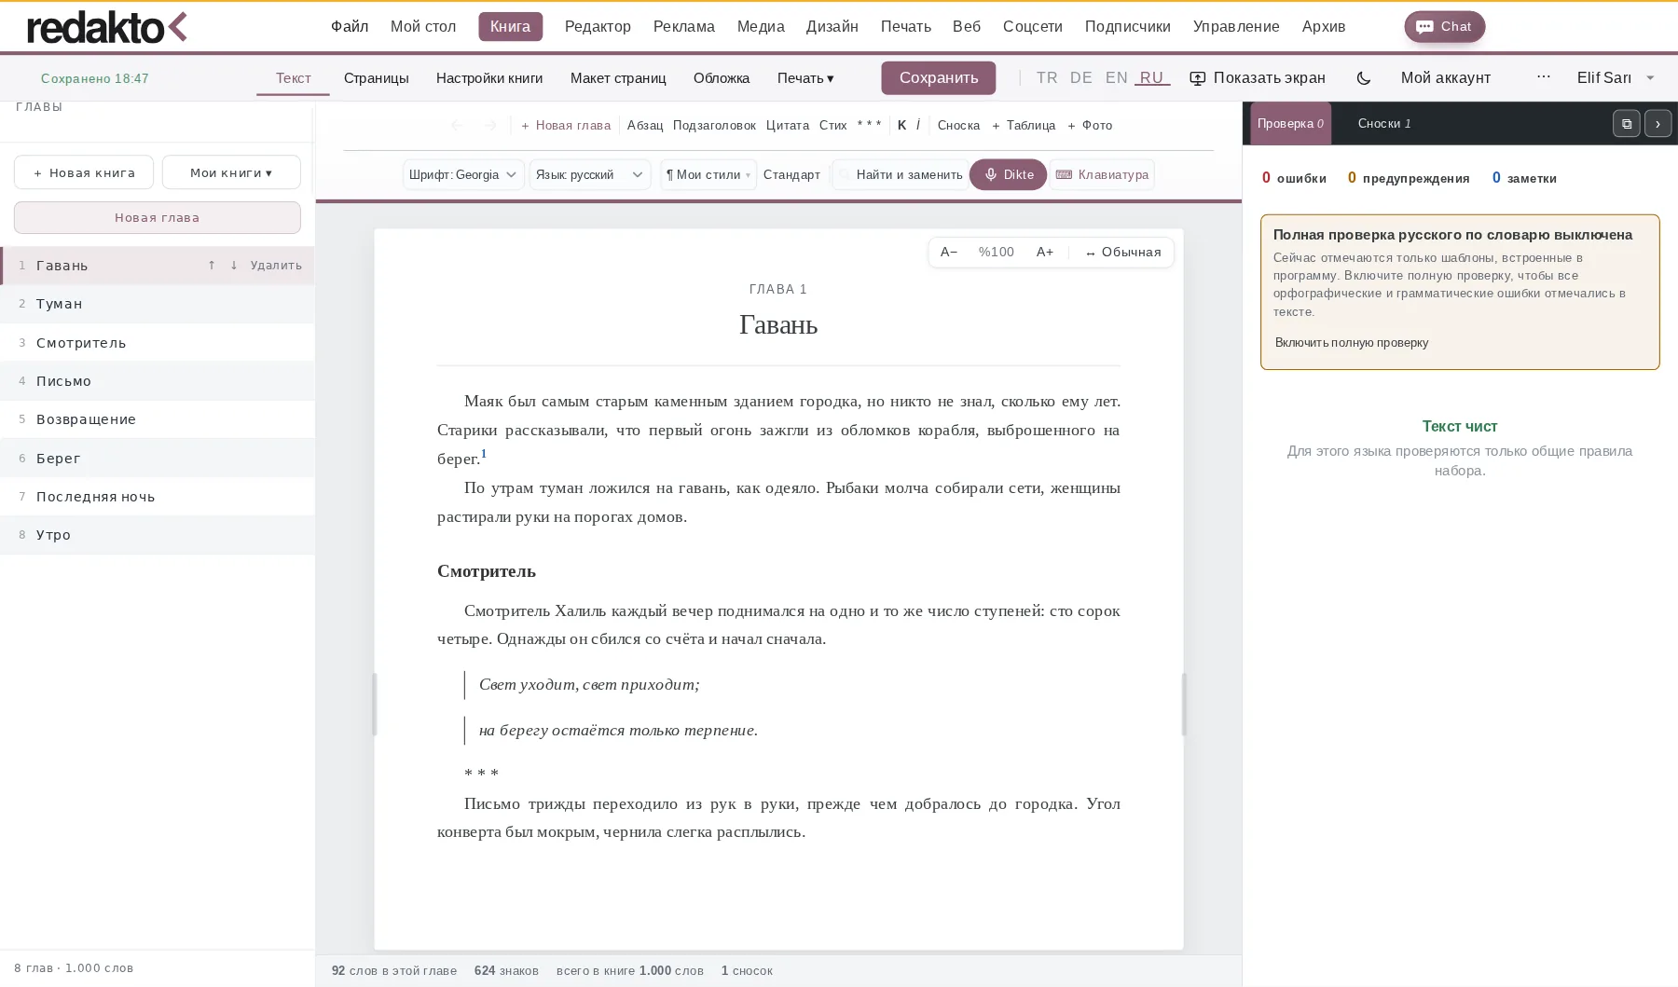Select chapter Возвращение in list
Image resolution: width=1678 pixels, height=987 pixels.
[x=158, y=419]
